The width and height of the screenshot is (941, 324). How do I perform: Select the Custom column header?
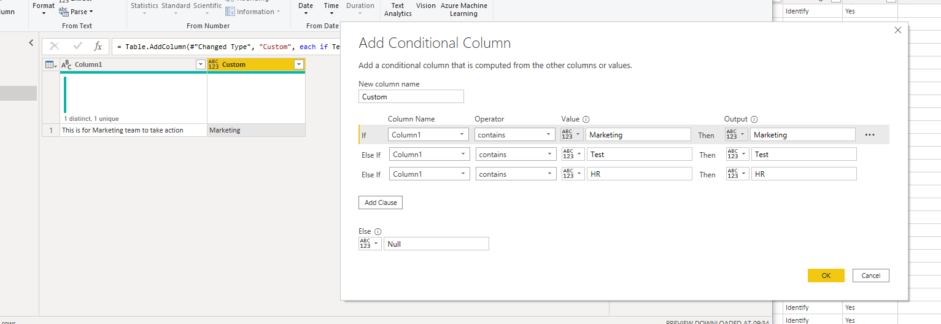(257, 64)
